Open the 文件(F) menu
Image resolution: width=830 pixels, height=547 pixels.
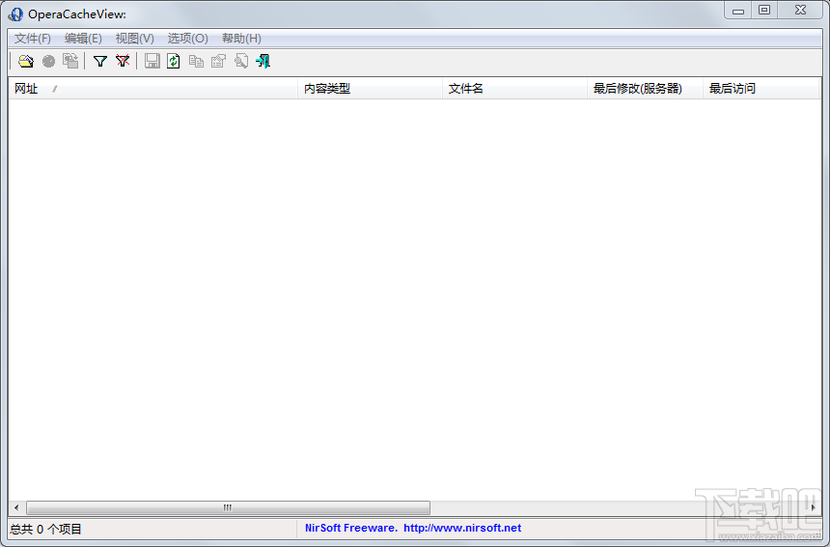[32, 39]
